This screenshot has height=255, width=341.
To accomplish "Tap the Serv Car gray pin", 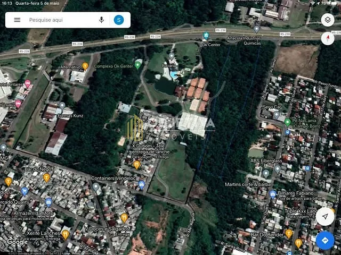I will tap(277, 115).
